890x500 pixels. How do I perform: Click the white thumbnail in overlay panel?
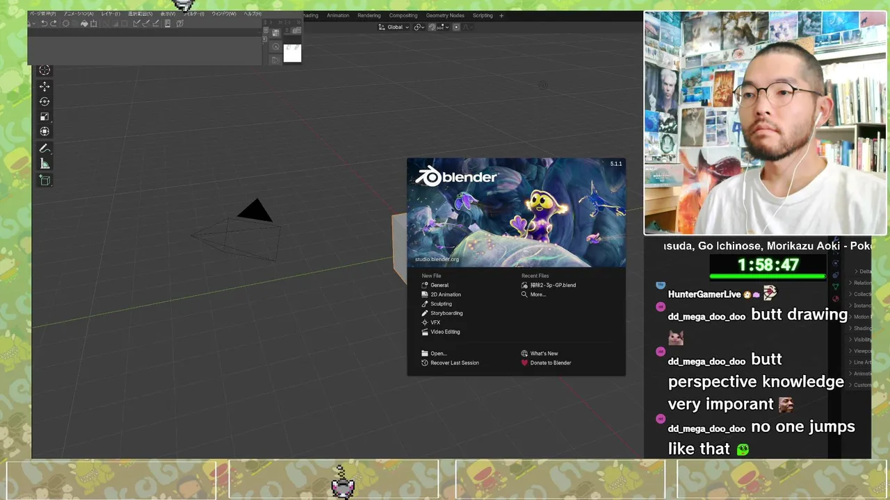293,53
